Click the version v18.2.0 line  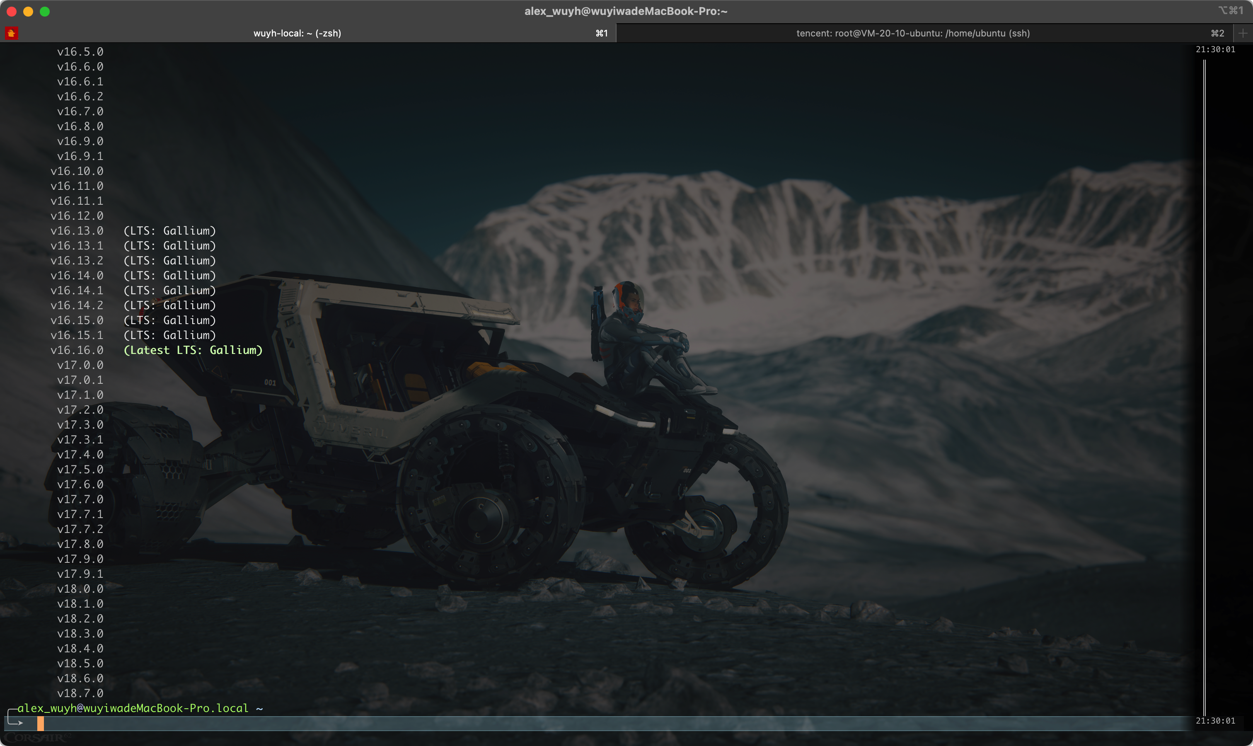click(x=80, y=618)
